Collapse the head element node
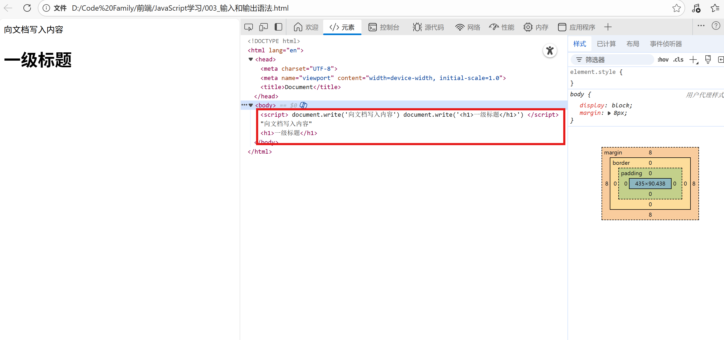 pos(251,59)
